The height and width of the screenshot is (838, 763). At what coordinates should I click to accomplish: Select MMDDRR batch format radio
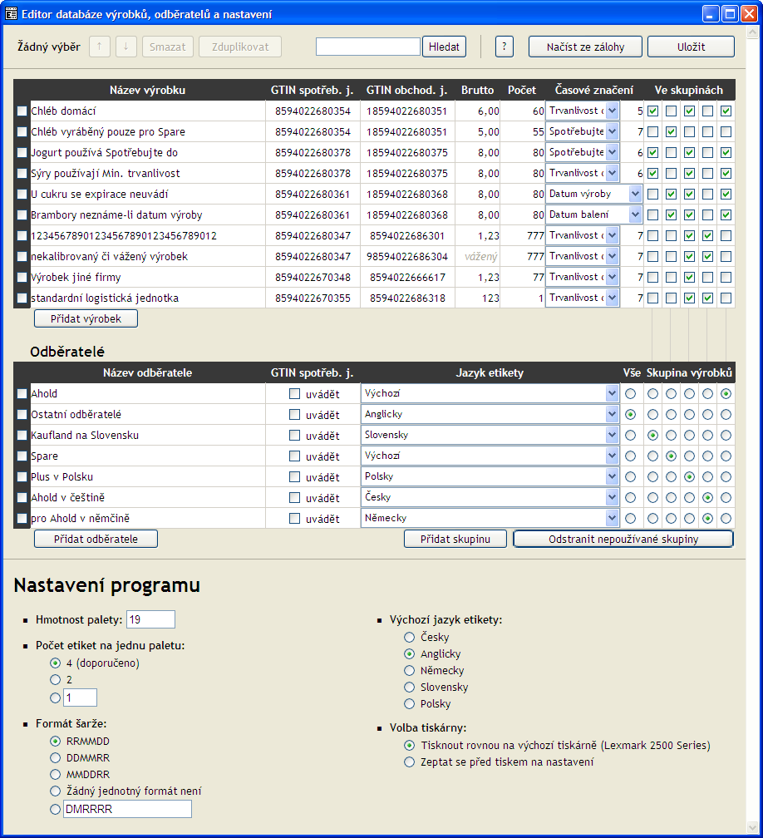click(x=55, y=775)
